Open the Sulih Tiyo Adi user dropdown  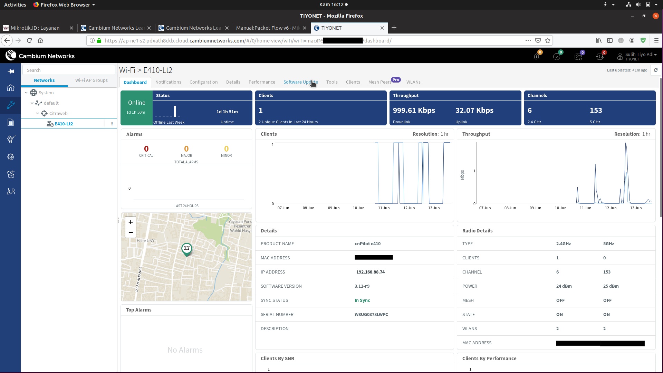(x=637, y=56)
